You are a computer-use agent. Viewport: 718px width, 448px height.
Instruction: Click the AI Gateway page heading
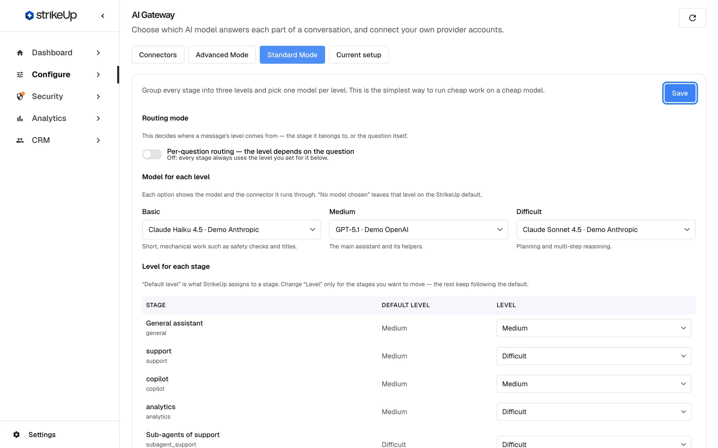click(x=153, y=15)
